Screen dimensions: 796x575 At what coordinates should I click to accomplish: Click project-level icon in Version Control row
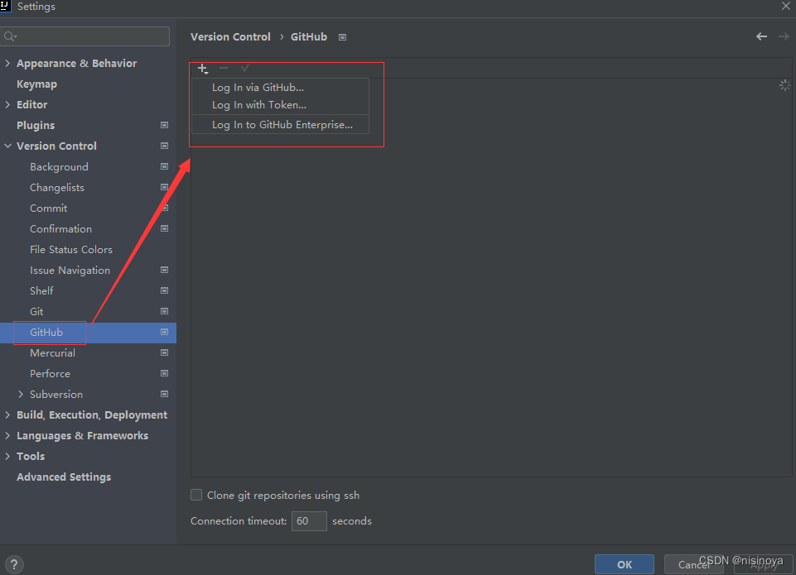[165, 146]
